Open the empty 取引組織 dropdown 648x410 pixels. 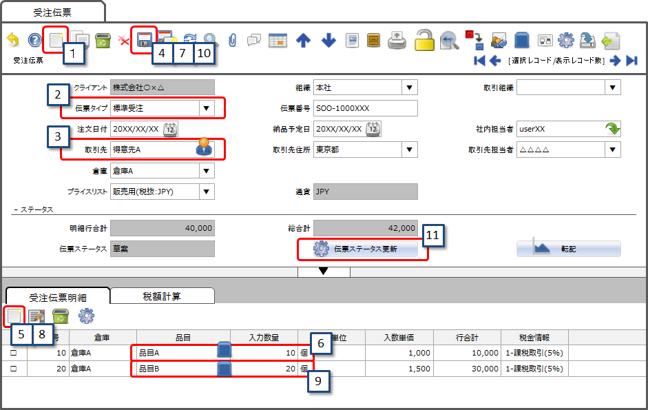pos(612,88)
